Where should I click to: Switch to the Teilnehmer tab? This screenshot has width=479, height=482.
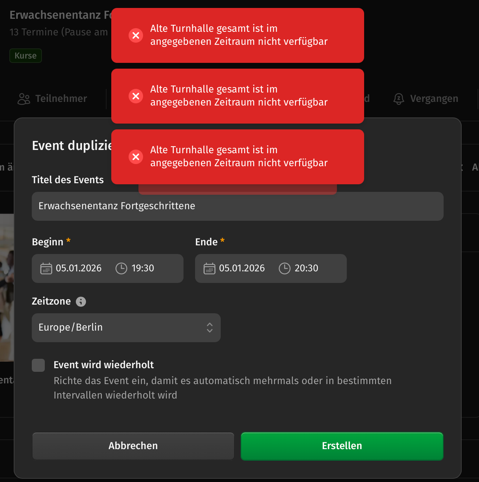point(53,99)
